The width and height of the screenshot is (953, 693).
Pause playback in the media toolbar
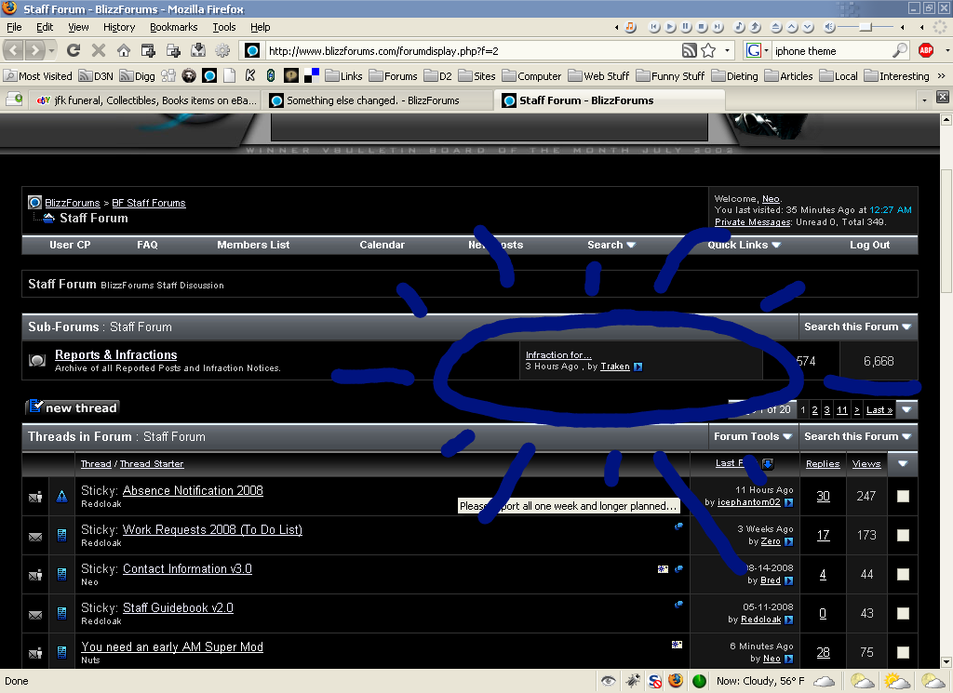(686, 27)
